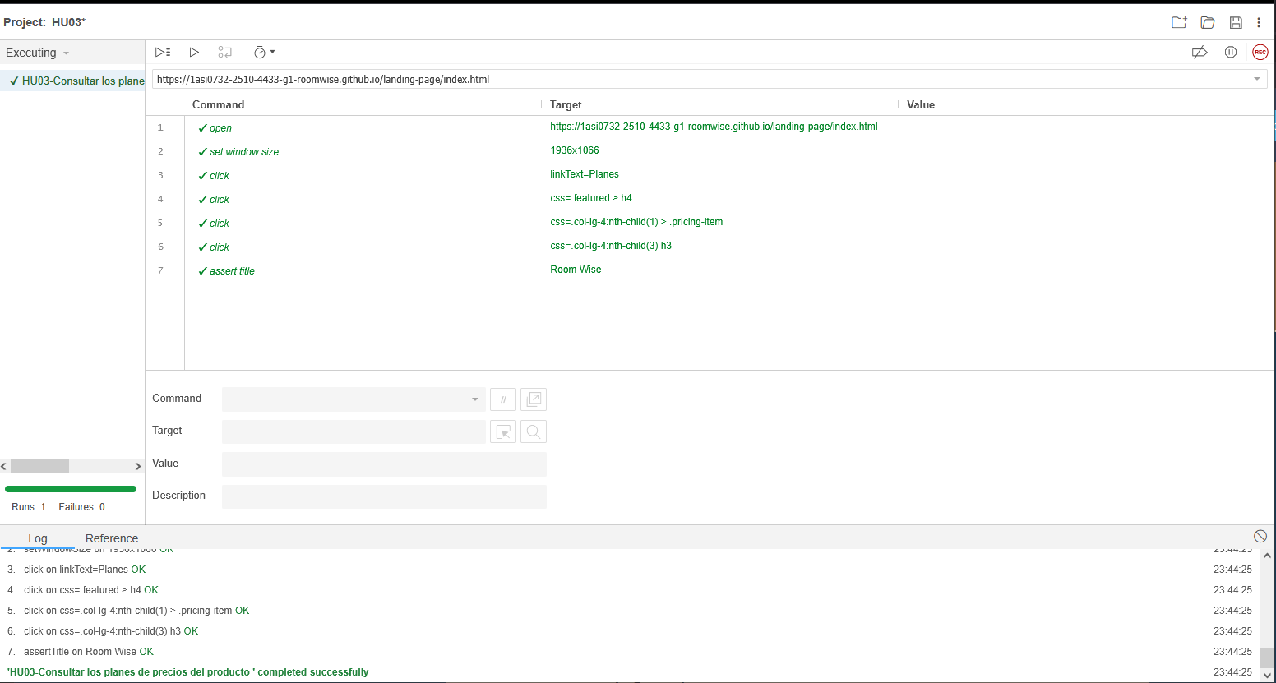This screenshot has height=683, width=1276.
Task: Run current test button
Action: pos(194,52)
